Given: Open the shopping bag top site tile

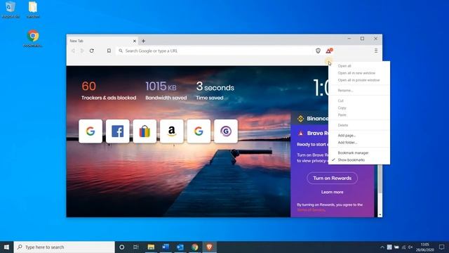Looking at the screenshot, I should tap(145, 131).
